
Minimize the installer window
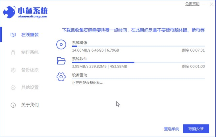click(x=204, y=4)
